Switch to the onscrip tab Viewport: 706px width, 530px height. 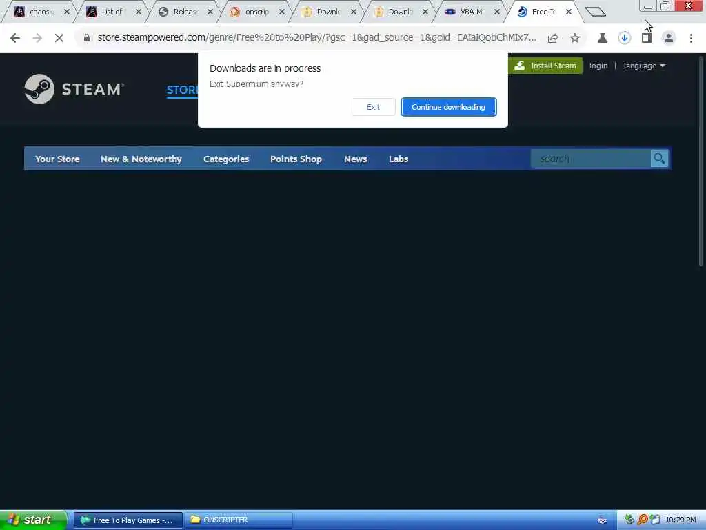(x=252, y=12)
